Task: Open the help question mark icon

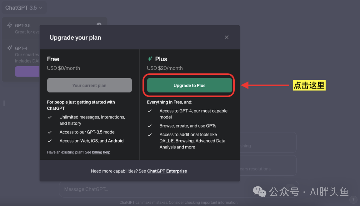Action: [x=354, y=200]
